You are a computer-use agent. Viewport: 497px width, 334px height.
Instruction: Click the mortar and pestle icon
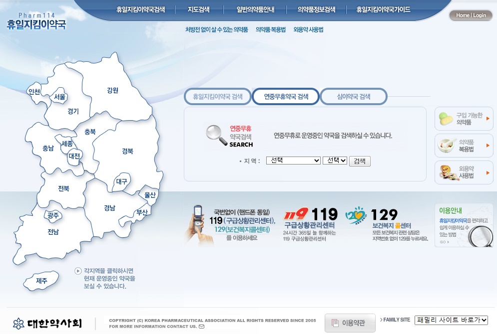pyautogui.click(x=446, y=146)
